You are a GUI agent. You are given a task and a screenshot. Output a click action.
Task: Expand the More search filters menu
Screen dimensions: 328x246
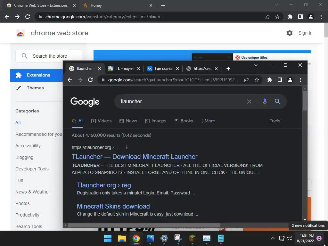tap(208, 121)
